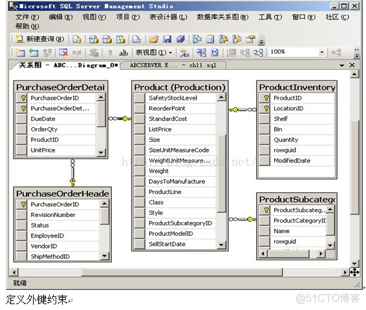Open the Registered Servers window icon
The height and width of the screenshot is (310, 366).
coord(197,39)
